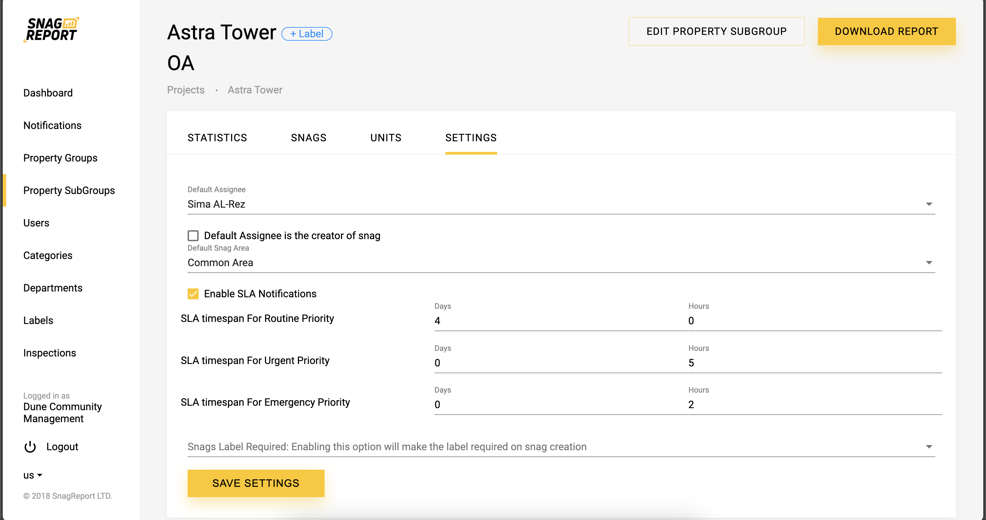Disable the Enable SLA Notifications checkbox
Viewport: 986px width, 520px height.
pyautogui.click(x=193, y=294)
